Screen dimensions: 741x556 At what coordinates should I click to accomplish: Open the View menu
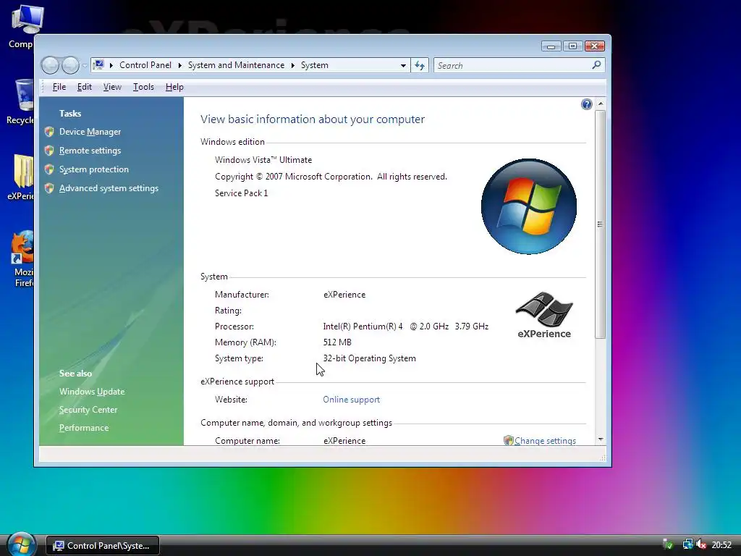pyautogui.click(x=112, y=87)
